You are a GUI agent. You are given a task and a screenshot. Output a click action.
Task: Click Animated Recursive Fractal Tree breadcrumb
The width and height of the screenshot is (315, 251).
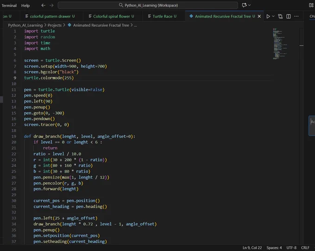tap(101, 25)
